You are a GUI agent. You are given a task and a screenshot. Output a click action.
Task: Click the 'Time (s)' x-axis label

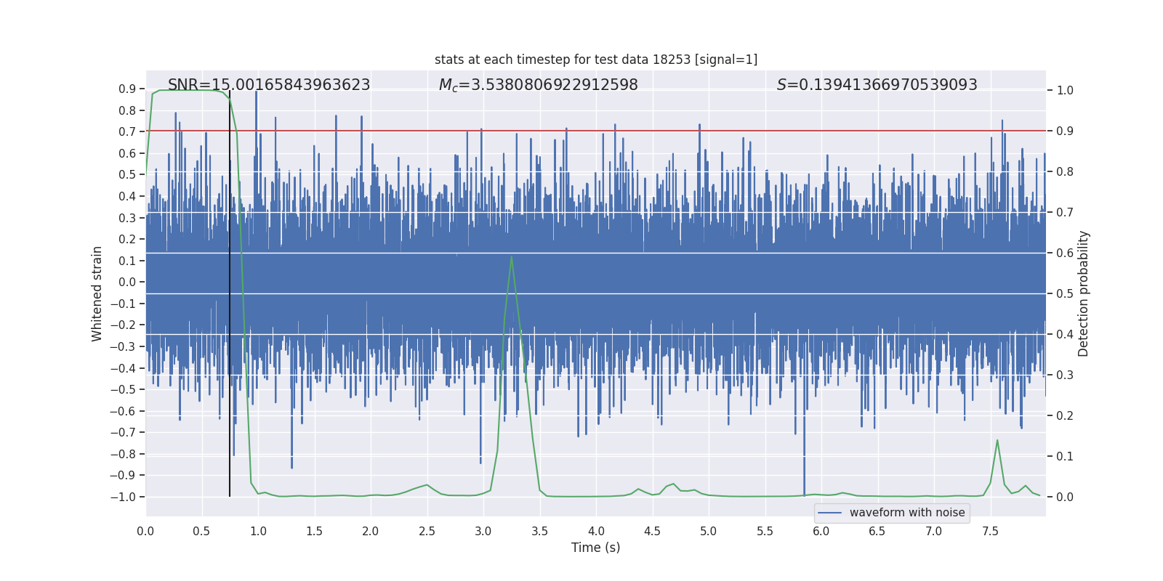[x=596, y=548]
